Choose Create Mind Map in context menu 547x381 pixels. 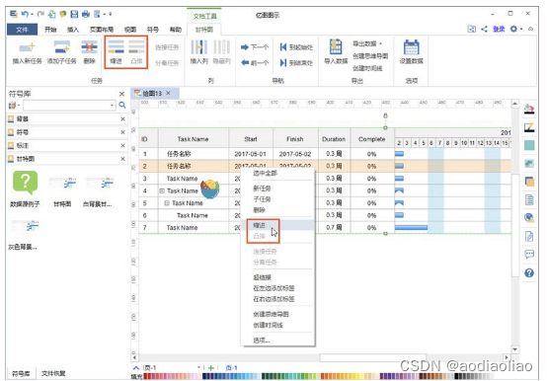pos(277,314)
